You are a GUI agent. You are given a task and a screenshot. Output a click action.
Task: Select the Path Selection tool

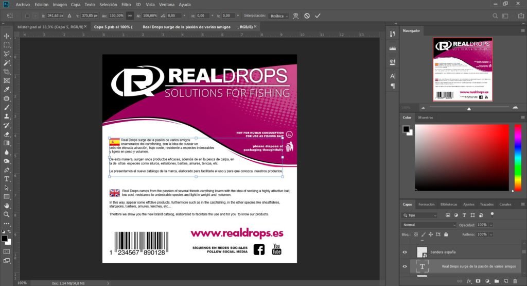click(x=6, y=188)
